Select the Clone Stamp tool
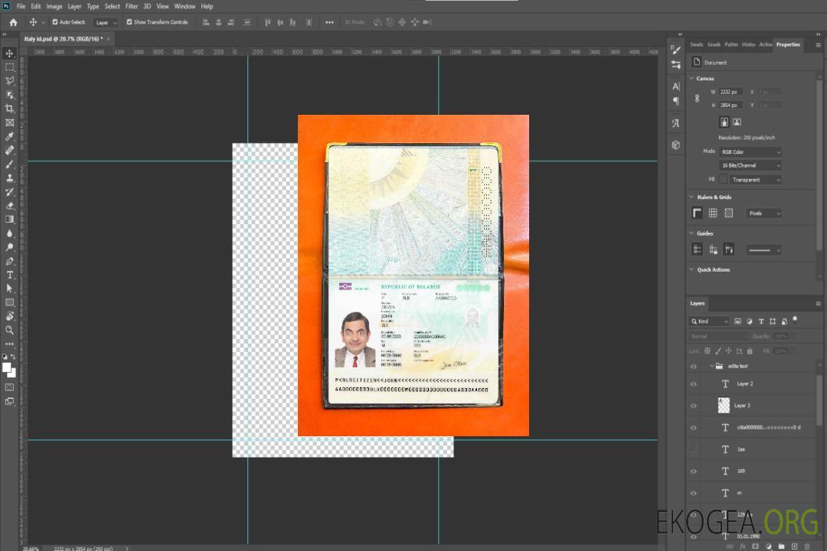This screenshot has height=551, width=827. [x=9, y=178]
